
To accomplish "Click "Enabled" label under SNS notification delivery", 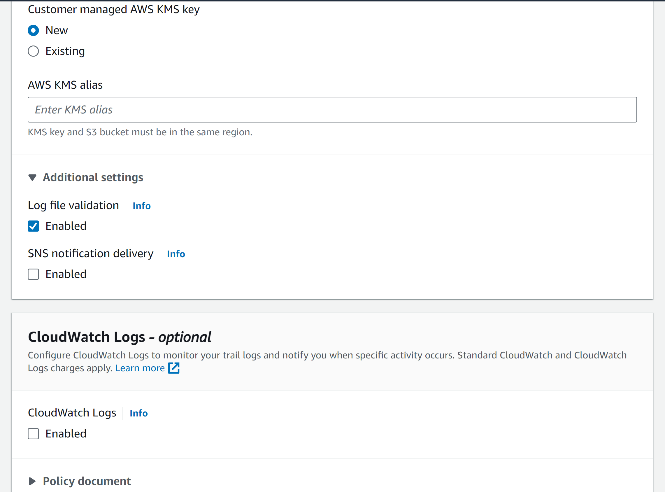I will [x=66, y=274].
